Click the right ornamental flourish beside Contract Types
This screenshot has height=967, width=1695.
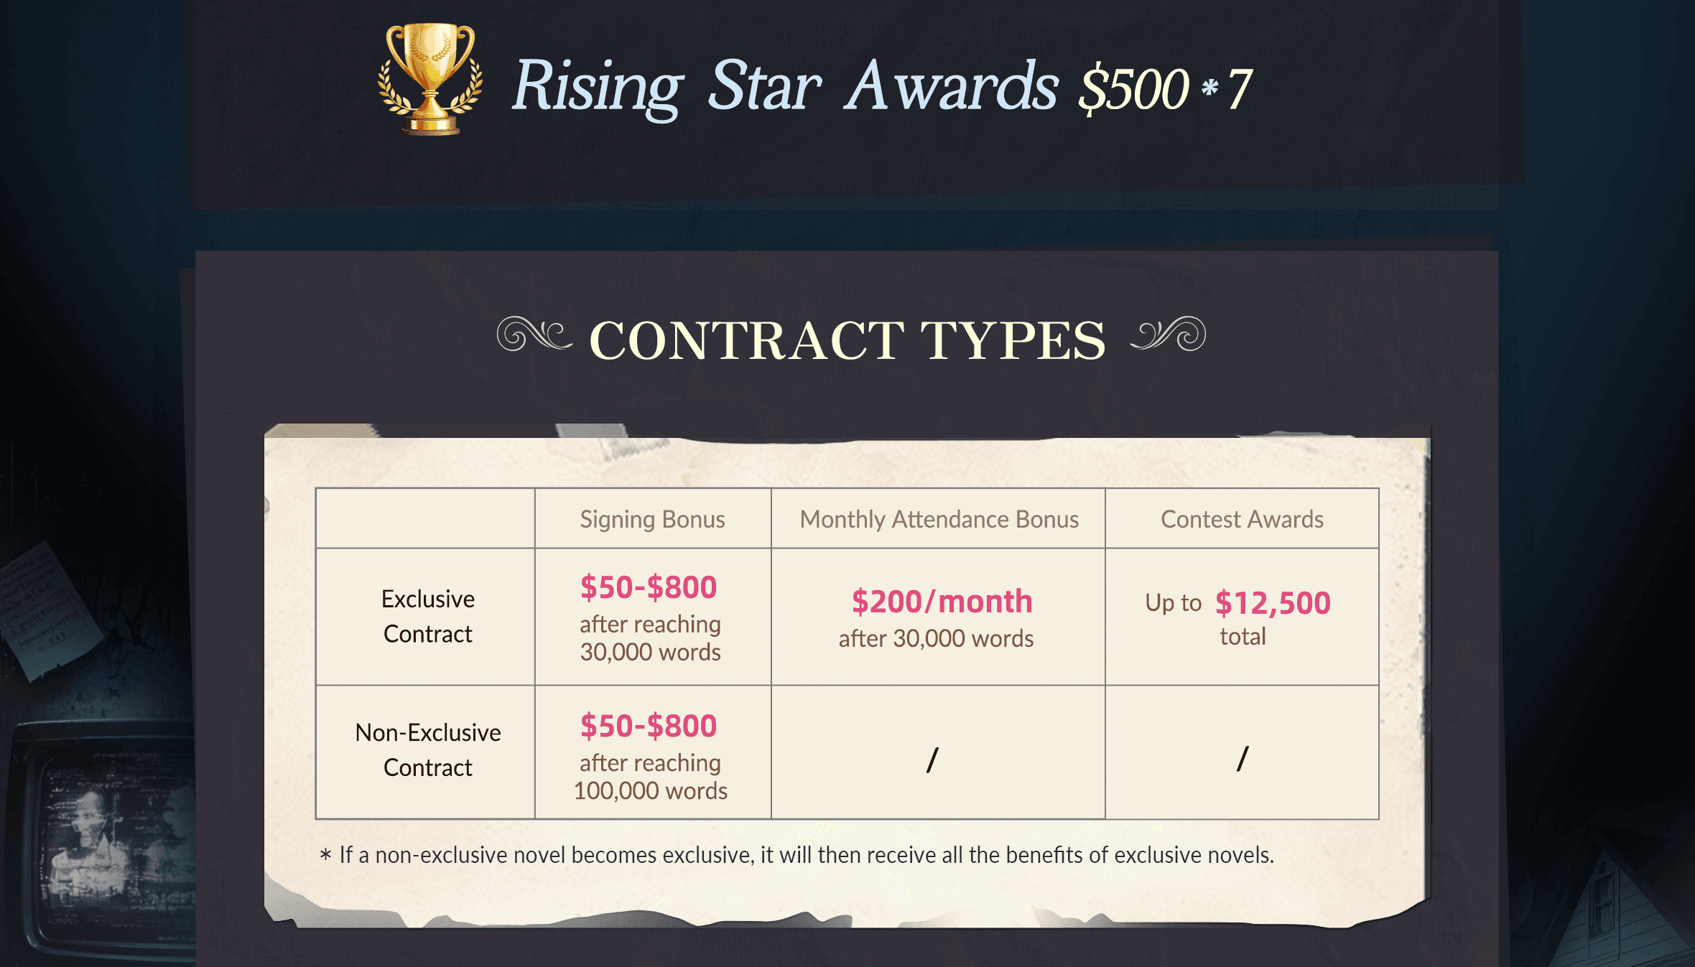click(x=1168, y=334)
